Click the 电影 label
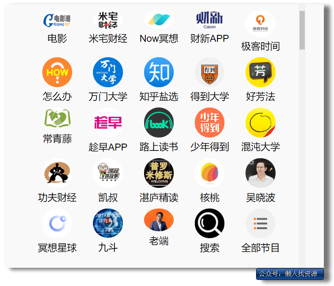The height and width of the screenshot is (286, 334). pyautogui.click(x=57, y=39)
